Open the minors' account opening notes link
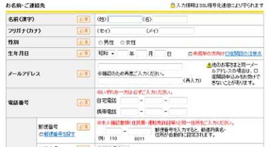The height and width of the screenshot is (147, 267). pos(243,54)
